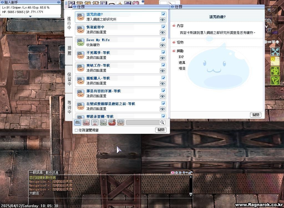284x208 pixels.
Task: Click 關閉 button in the quest list window
Action: pyautogui.click(x=161, y=130)
